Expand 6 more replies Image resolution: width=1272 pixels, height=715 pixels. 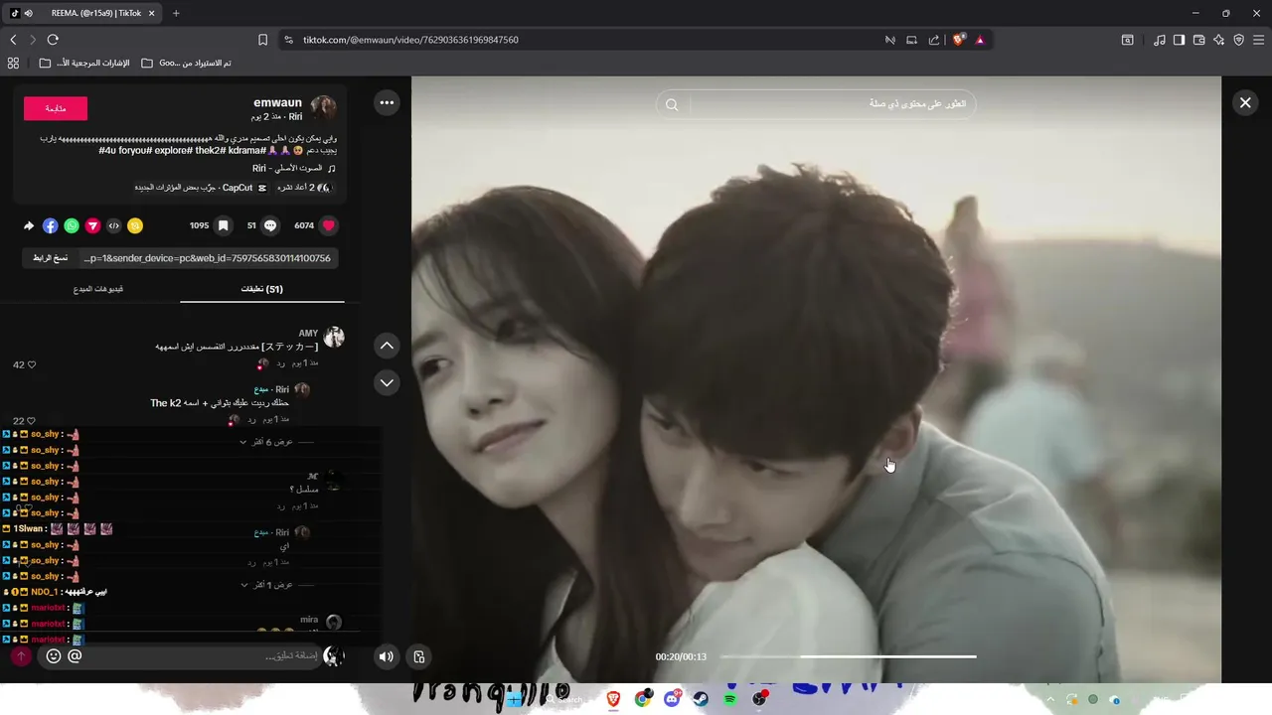[x=266, y=442]
